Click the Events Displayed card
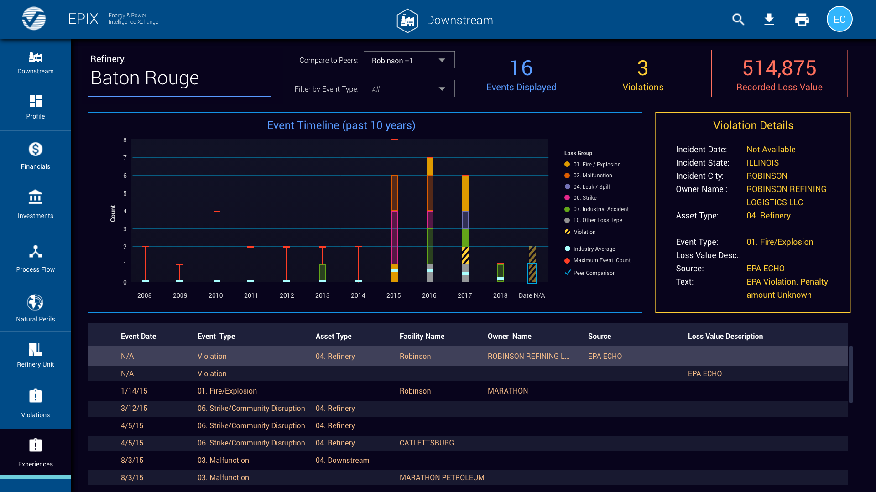The width and height of the screenshot is (876, 492). tap(521, 73)
